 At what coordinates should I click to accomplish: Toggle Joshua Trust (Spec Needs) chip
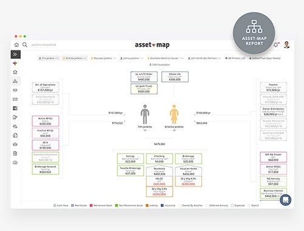click(264, 58)
